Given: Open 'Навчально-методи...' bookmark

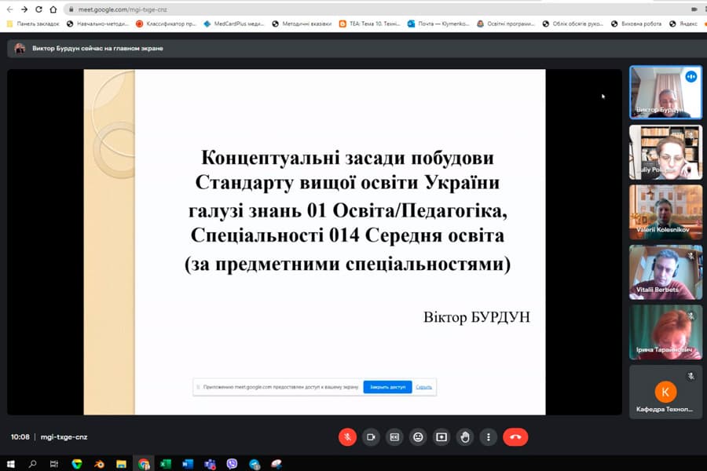Looking at the screenshot, I should (97, 24).
